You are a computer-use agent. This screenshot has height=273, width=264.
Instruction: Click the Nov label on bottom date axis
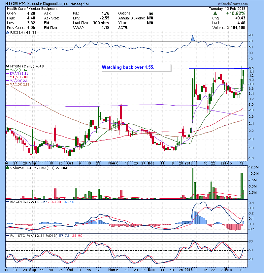point(112,270)
